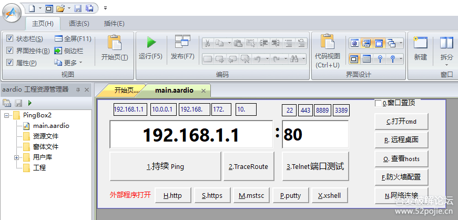
Task: Expand the 用户库 tree node
Action: [x=16, y=157]
